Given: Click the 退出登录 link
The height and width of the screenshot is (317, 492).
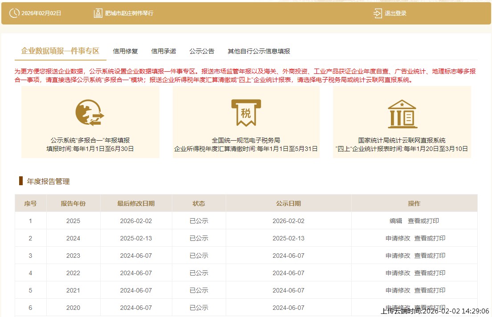Looking at the screenshot, I should coord(395,13).
